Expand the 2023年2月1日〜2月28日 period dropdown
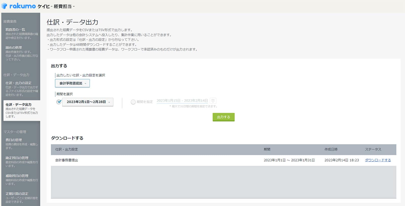 tap(88, 102)
